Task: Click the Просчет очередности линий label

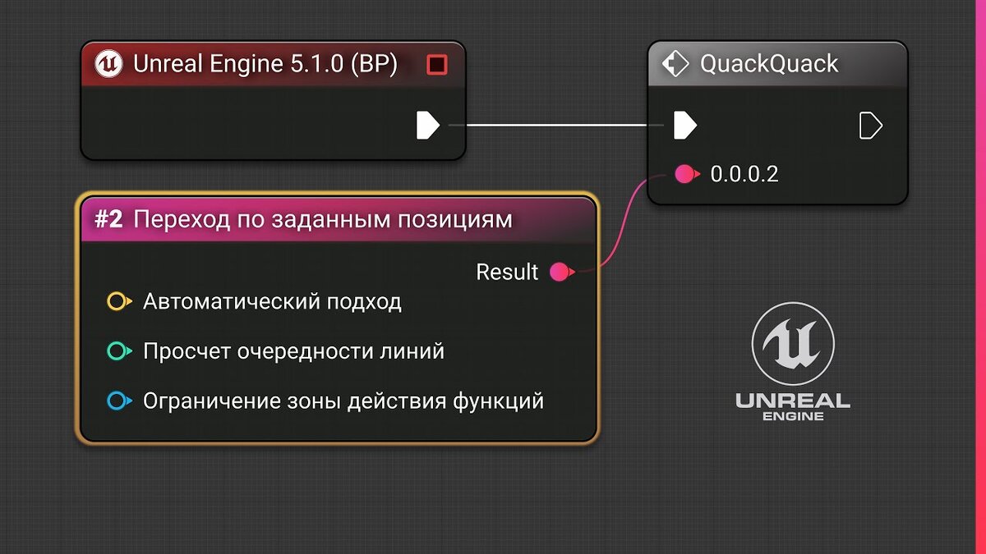Action: pos(293,351)
